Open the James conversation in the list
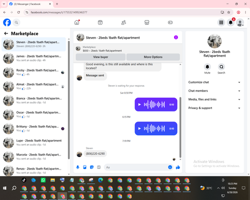This screenshot has width=250, height=200. (x=33, y=58)
